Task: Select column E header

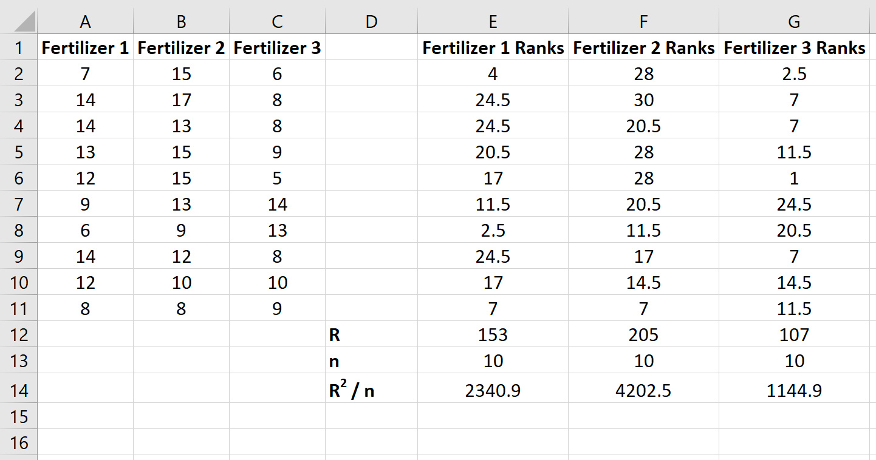Action: 493,21
